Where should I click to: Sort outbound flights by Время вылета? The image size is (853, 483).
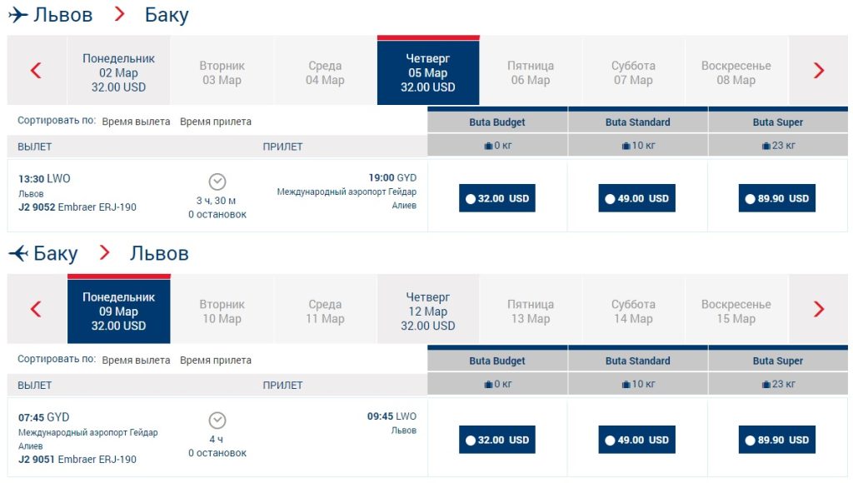(136, 122)
